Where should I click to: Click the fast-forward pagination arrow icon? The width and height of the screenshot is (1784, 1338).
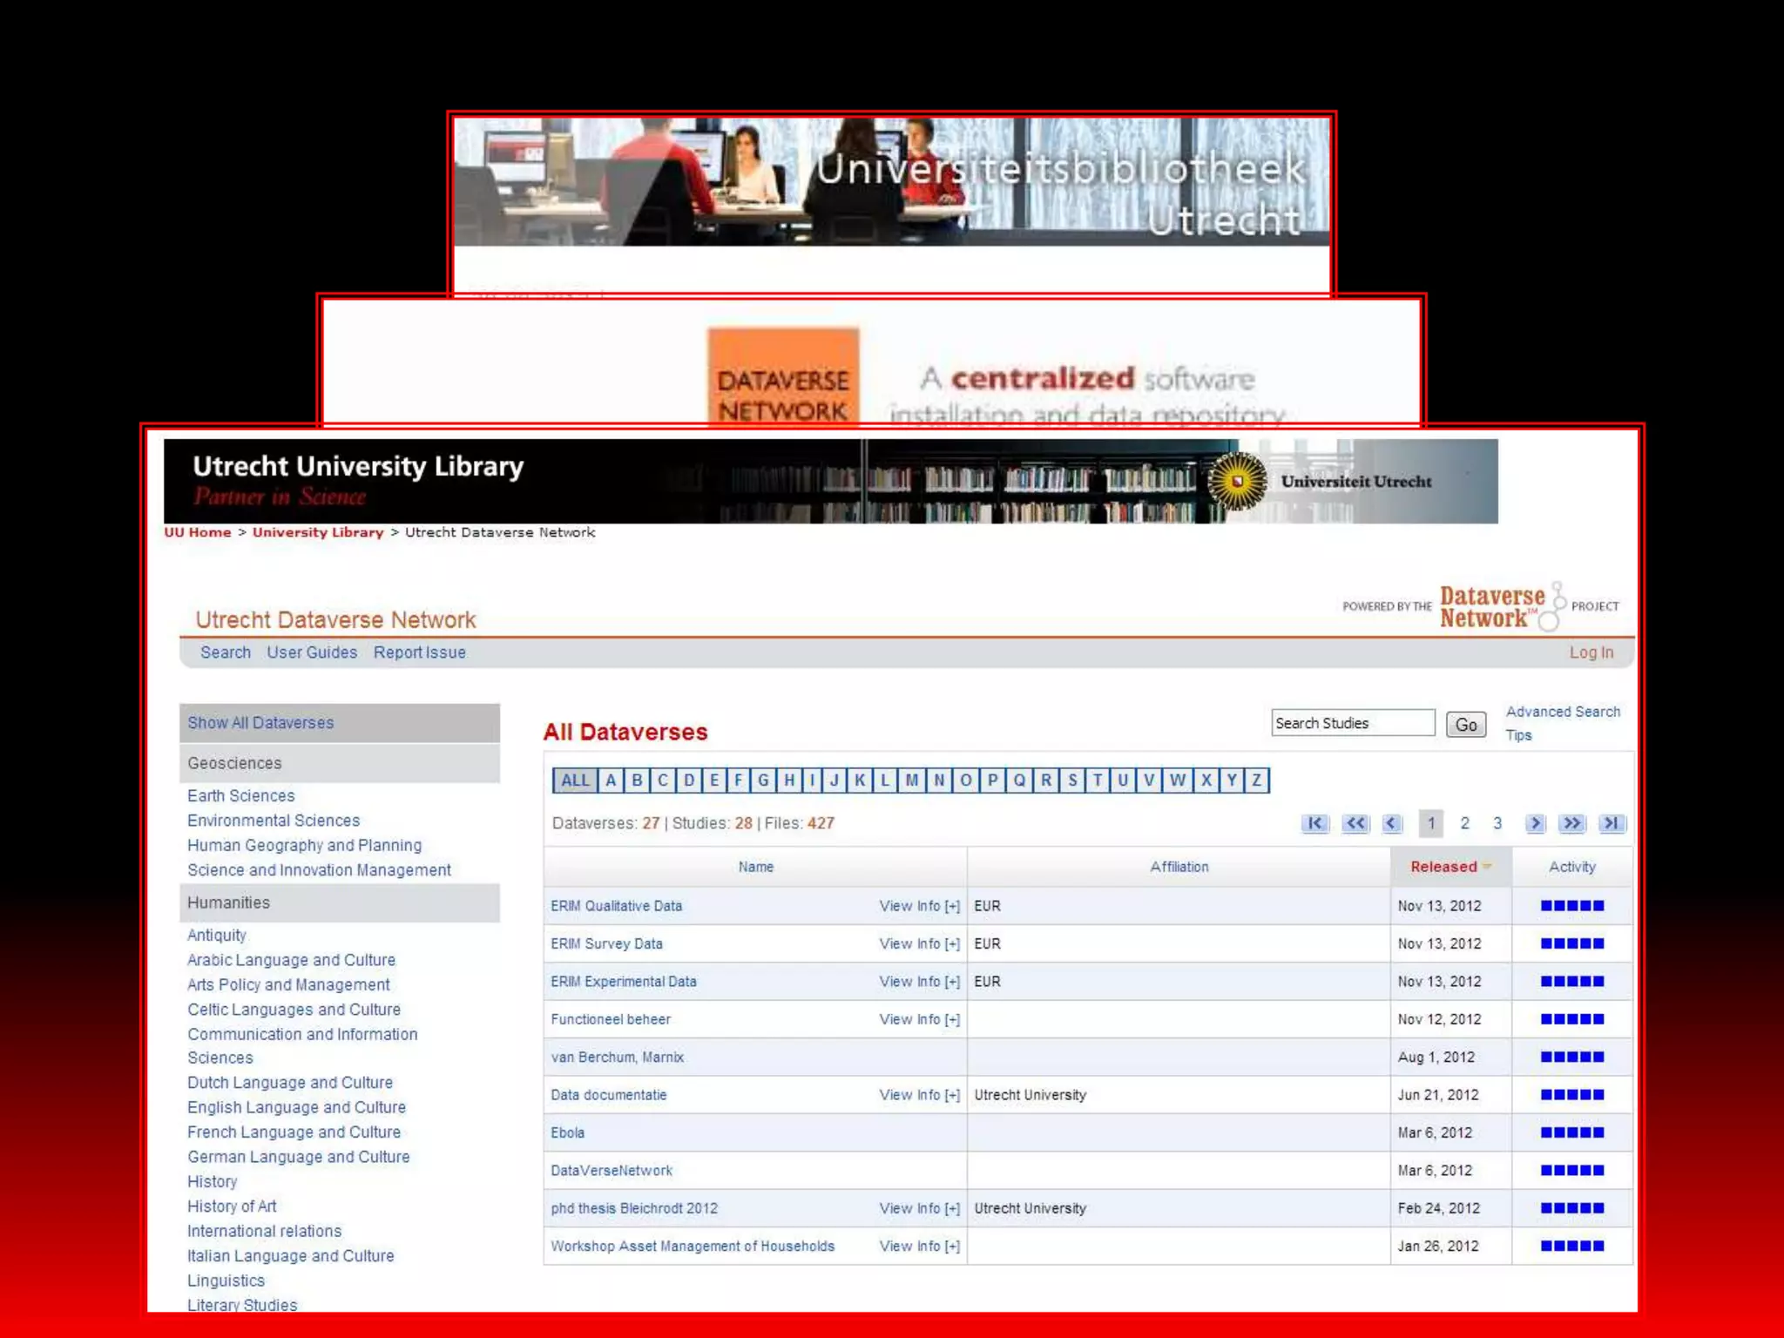pyautogui.click(x=1572, y=823)
